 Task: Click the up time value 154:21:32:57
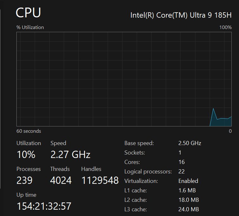coord(44,206)
